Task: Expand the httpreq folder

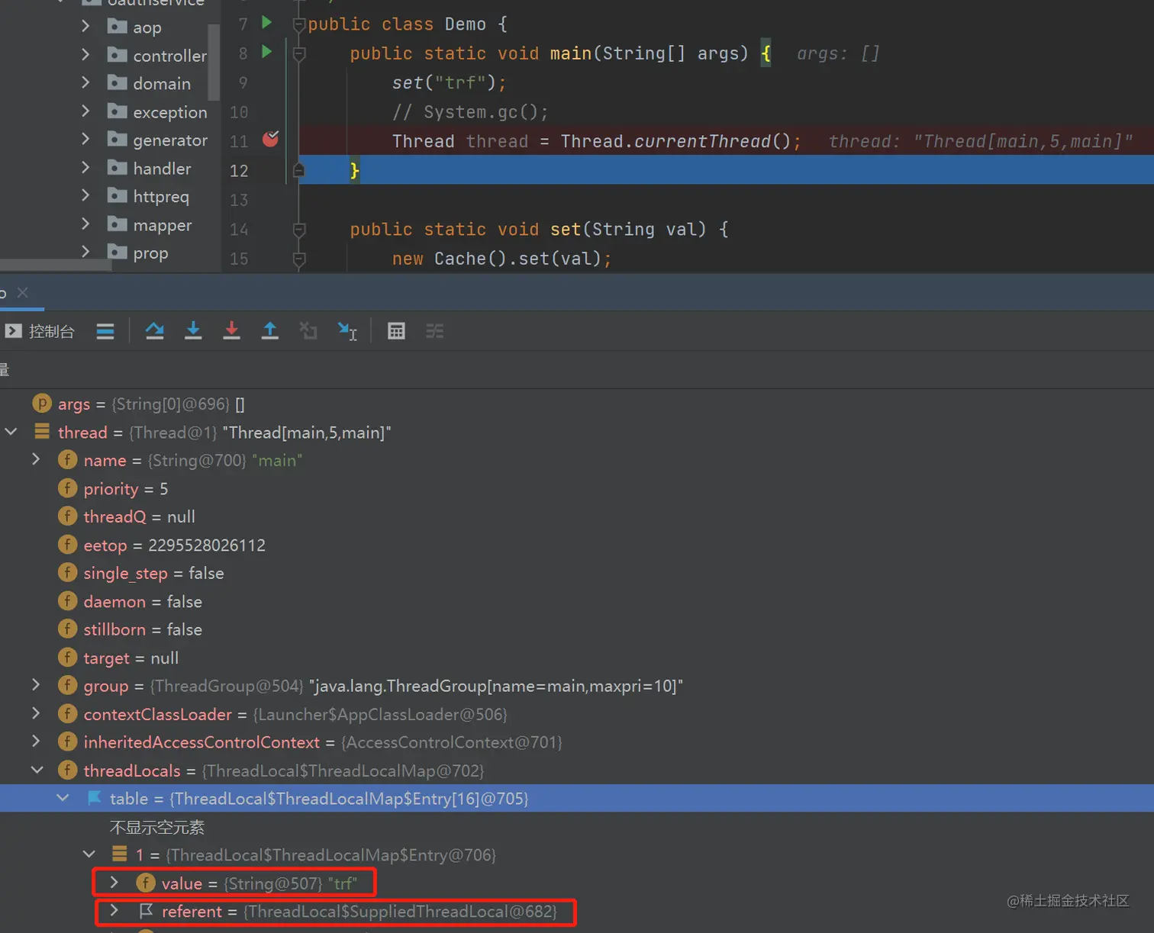Action: [x=85, y=196]
